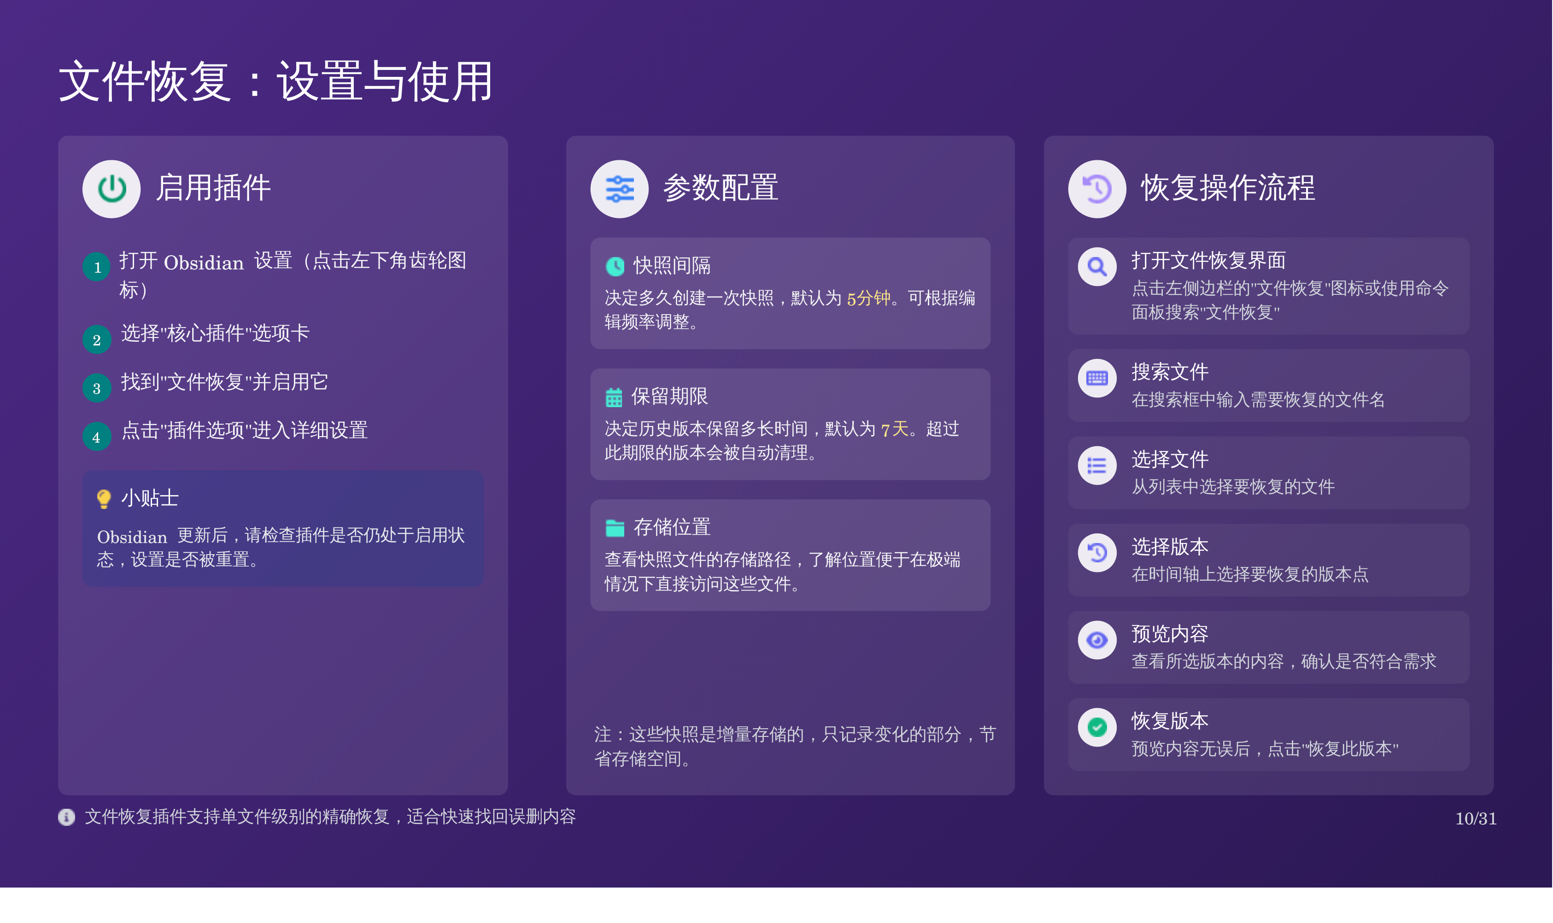Click the highlighted 7天 text
The image size is (1553, 923).
click(895, 429)
